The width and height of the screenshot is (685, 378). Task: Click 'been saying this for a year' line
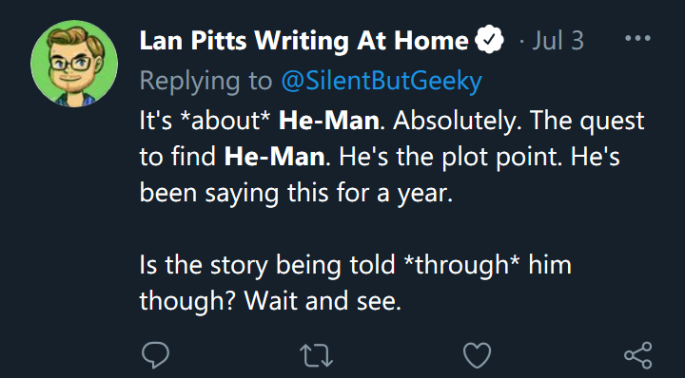296,193
